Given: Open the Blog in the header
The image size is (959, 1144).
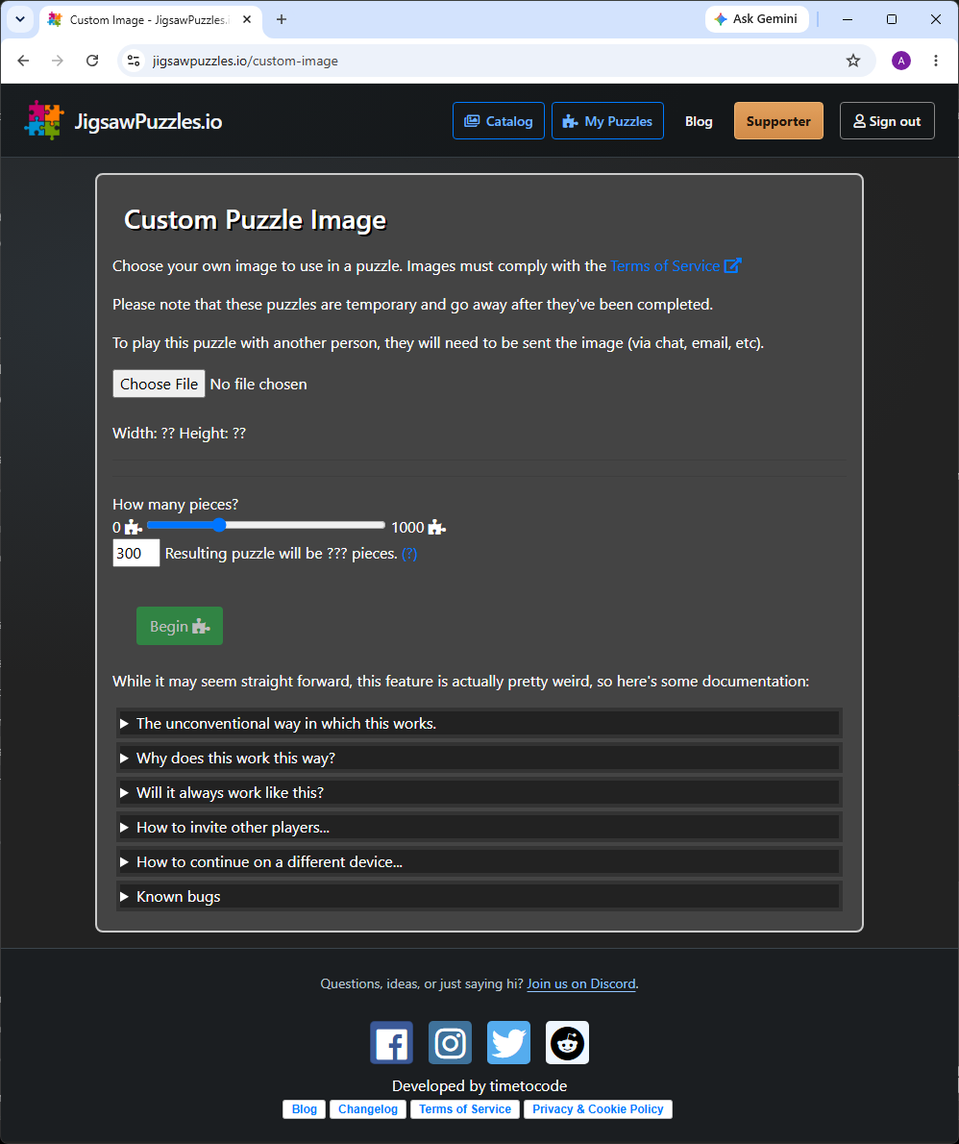Looking at the screenshot, I should pyautogui.click(x=699, y=121).
